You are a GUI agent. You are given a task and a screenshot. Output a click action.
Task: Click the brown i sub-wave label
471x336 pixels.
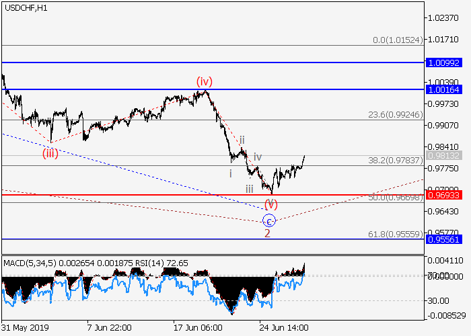click(x=230, y=173)
